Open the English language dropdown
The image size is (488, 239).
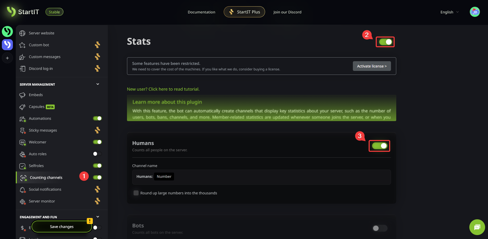[x=449, y=12]
